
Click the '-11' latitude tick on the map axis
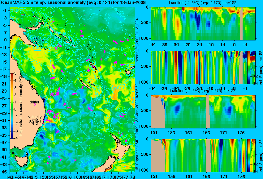click(4, 47)
